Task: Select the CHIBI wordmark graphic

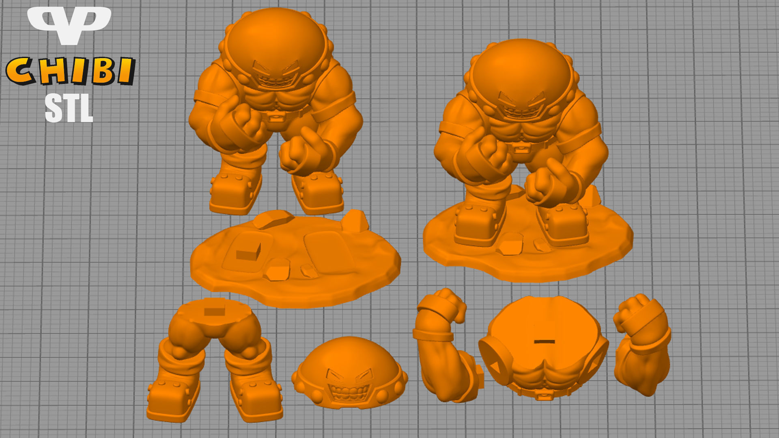Action: pyautogui.click(x=71, y=71)
